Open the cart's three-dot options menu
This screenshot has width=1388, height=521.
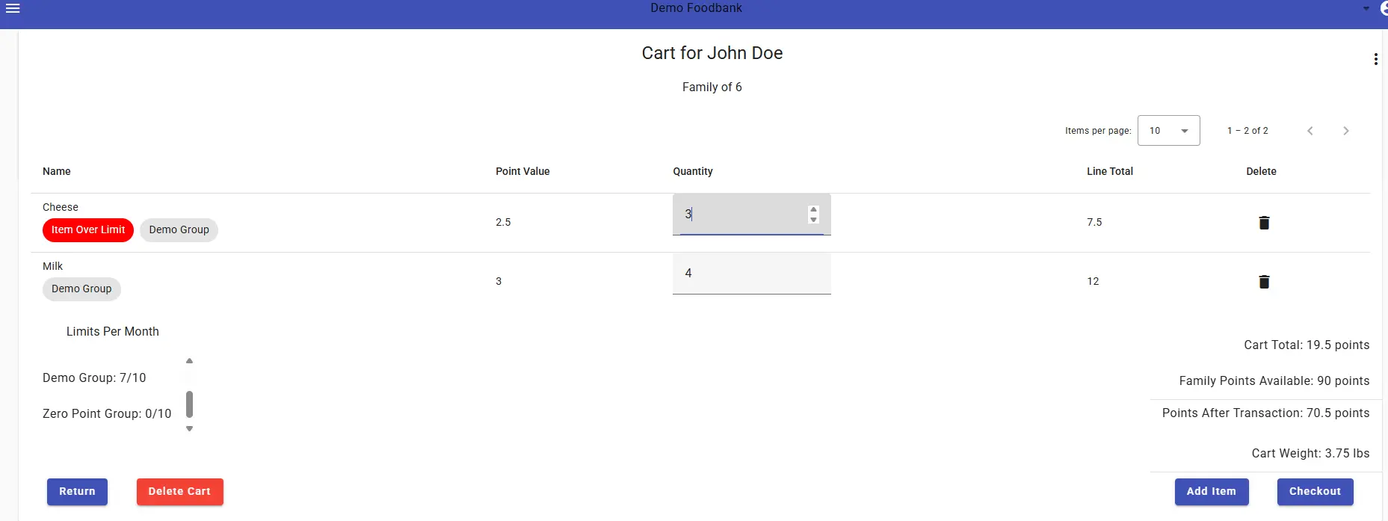[x=1375, y=59]
